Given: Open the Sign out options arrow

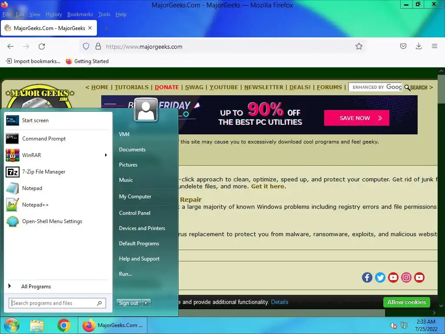Looking at the screenshot, I should [146, 303].
